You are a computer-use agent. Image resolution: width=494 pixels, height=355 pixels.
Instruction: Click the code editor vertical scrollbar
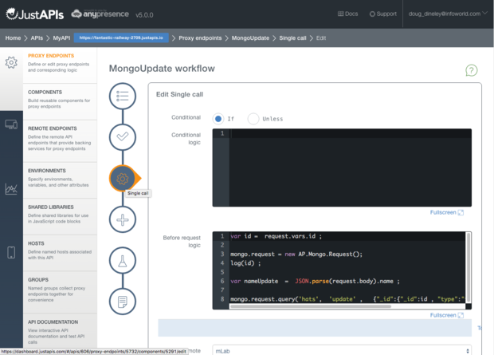[469, 267]
